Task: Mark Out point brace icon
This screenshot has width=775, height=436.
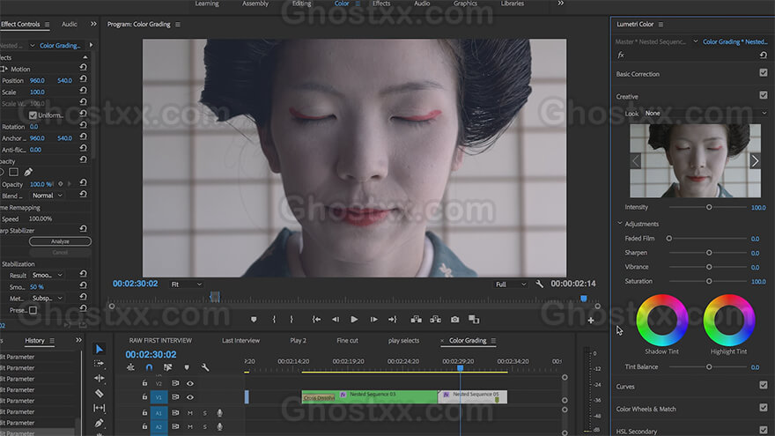Action: pos(292,320)
